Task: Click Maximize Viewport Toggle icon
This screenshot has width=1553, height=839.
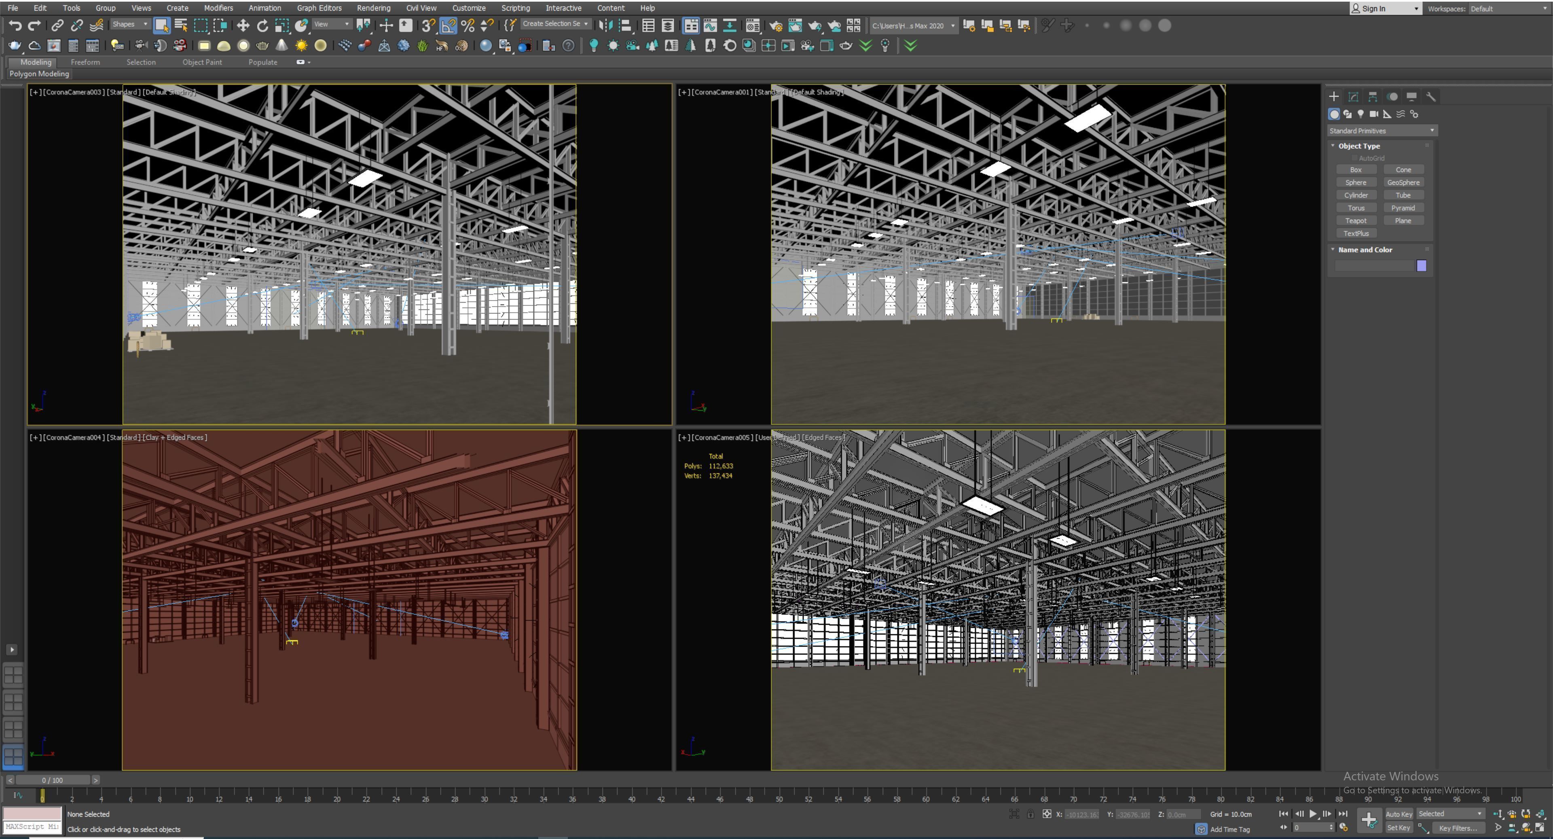Action: (1540, 828)
